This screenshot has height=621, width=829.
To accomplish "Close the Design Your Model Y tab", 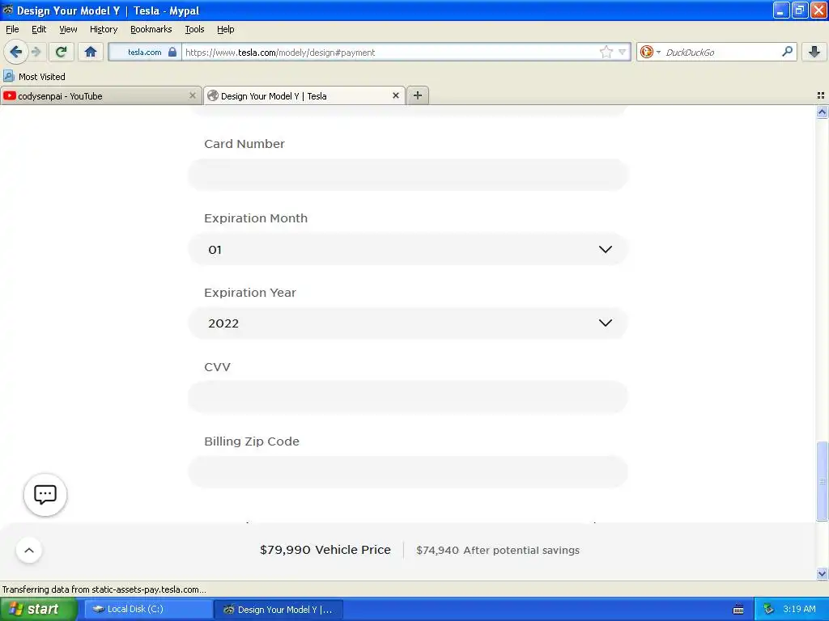I will pyautogui.click(x=395, y=95).
